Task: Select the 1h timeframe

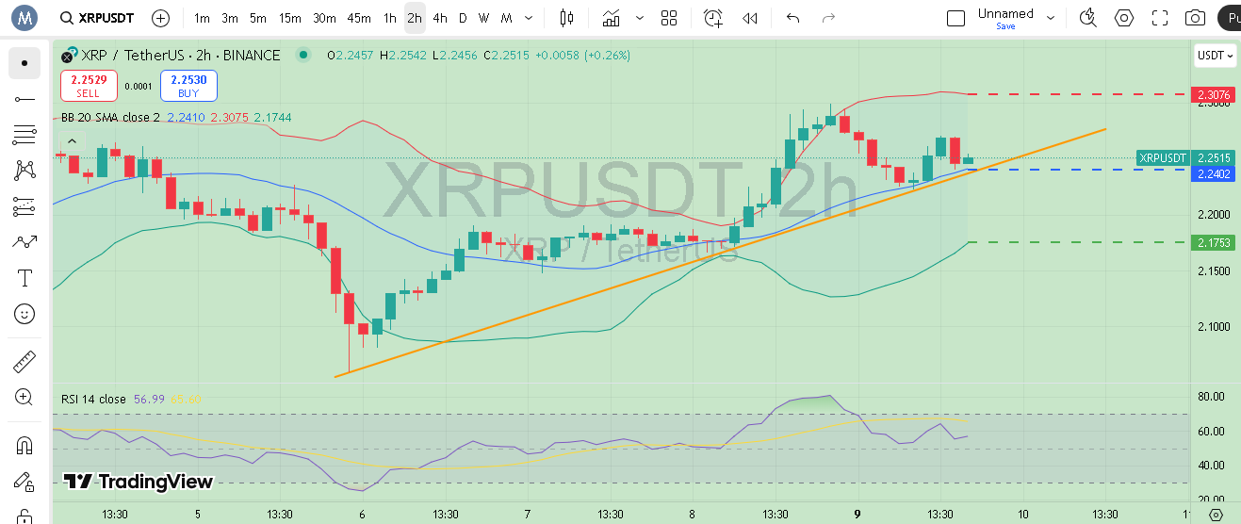Action: 390,18
